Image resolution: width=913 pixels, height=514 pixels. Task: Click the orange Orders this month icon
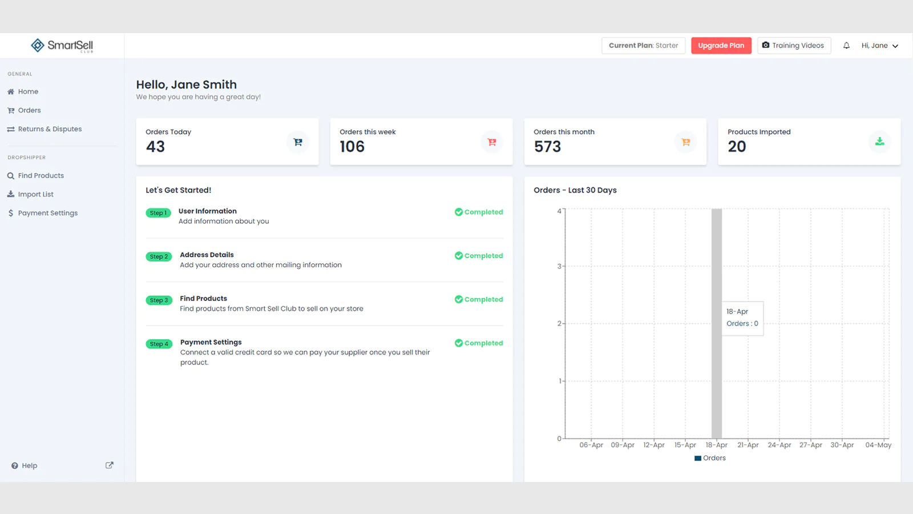[686, 142]
